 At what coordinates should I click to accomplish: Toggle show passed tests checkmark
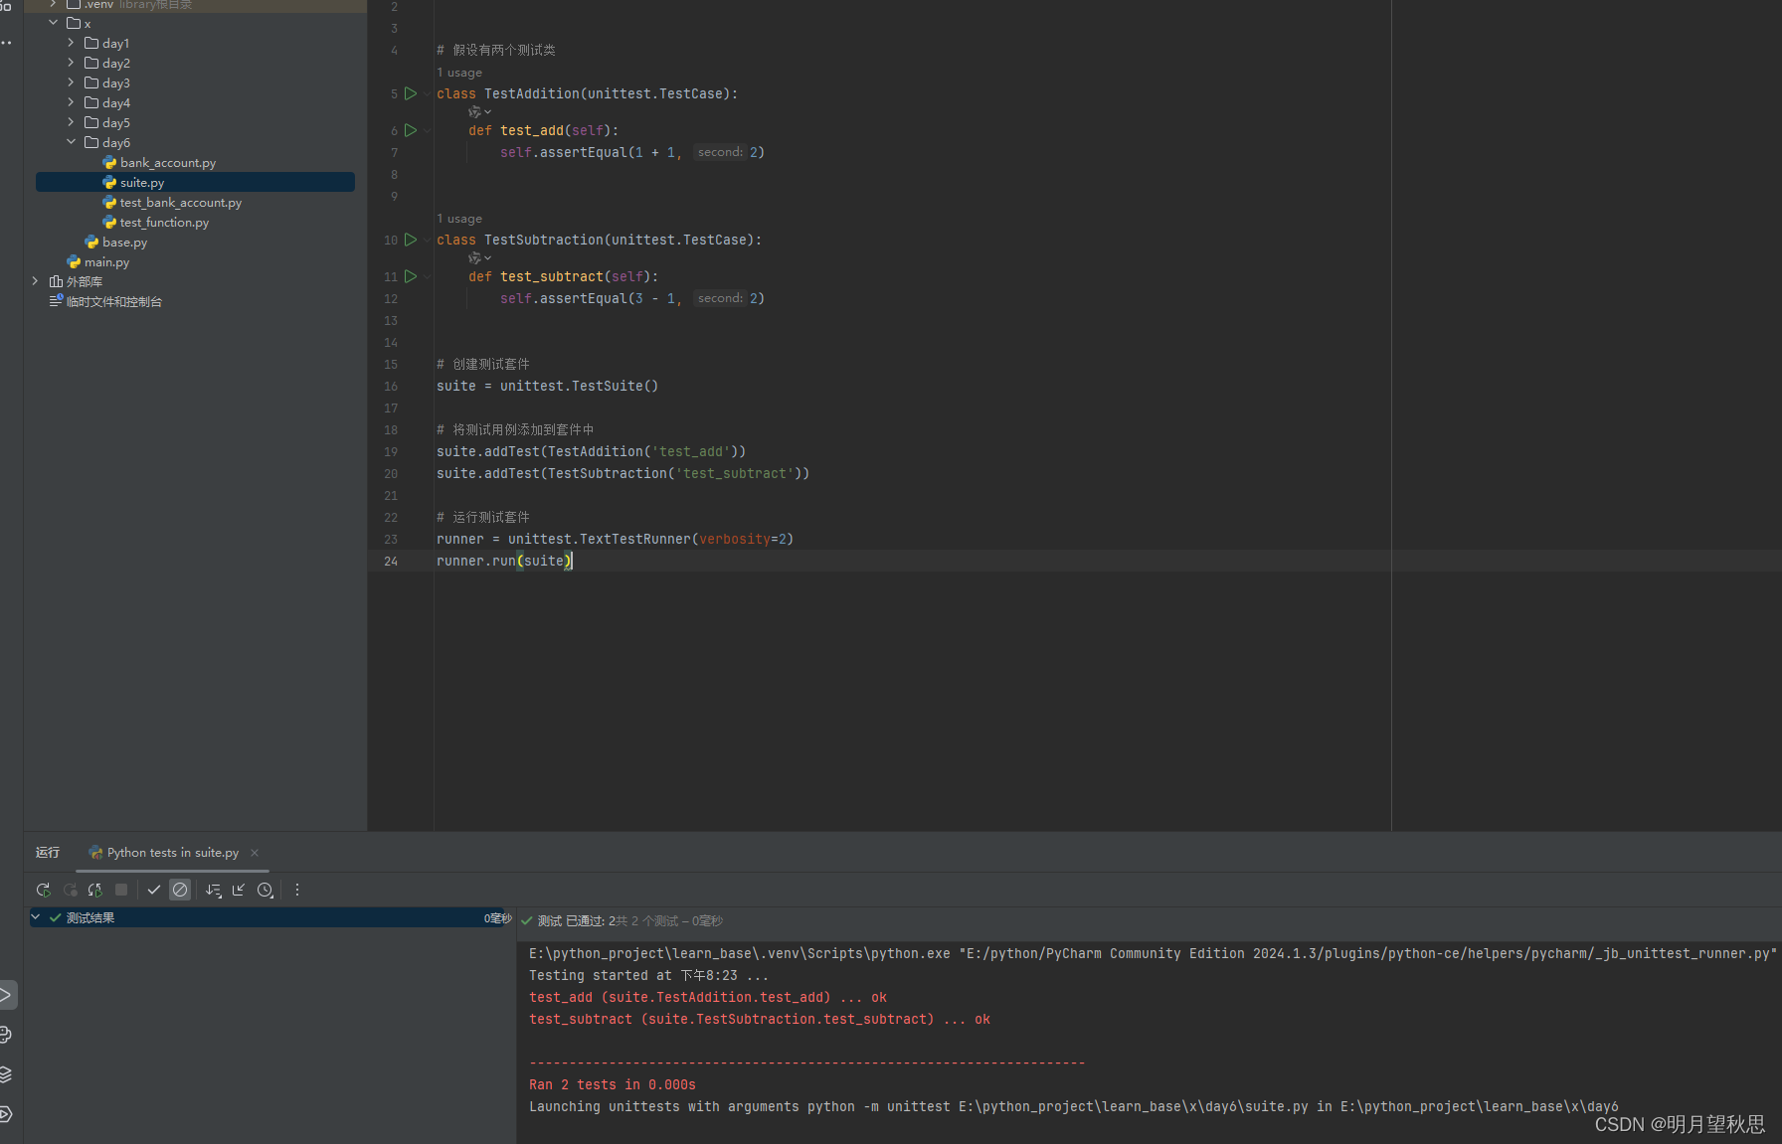click(154, 891)
